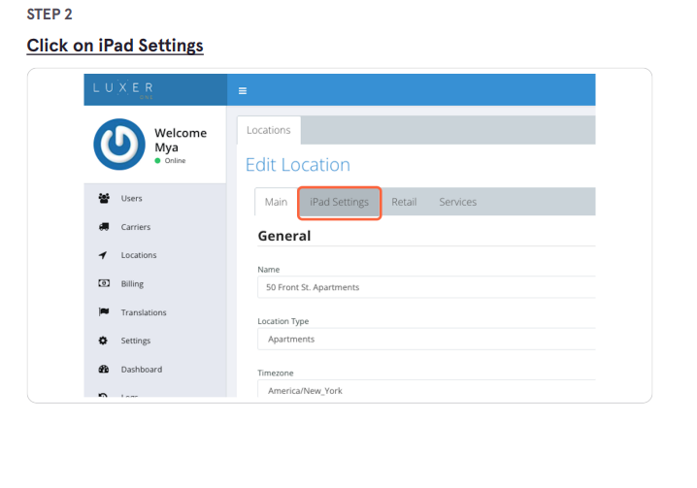Screen dimensions: 697x488
Task: Click the Name field with 50 Front St. Apartments
Action: pos(426,287)
